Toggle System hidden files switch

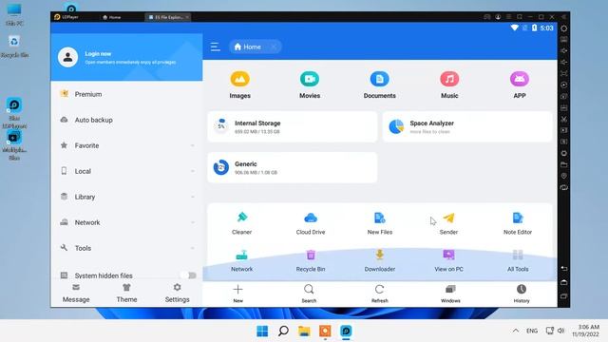click(x=189, y=275)
